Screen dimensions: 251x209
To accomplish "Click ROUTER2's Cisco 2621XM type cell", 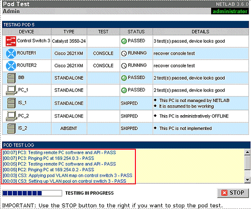I will pyautogui.click(x=69, y=66).
